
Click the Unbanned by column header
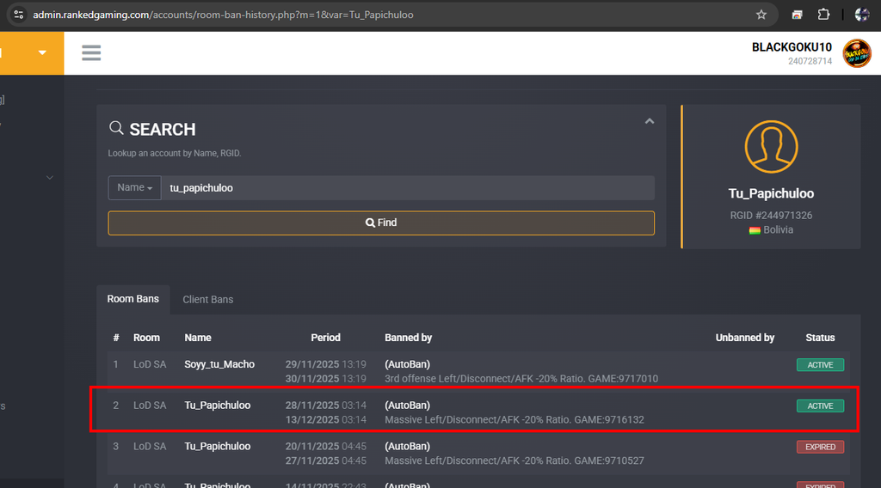744,338
